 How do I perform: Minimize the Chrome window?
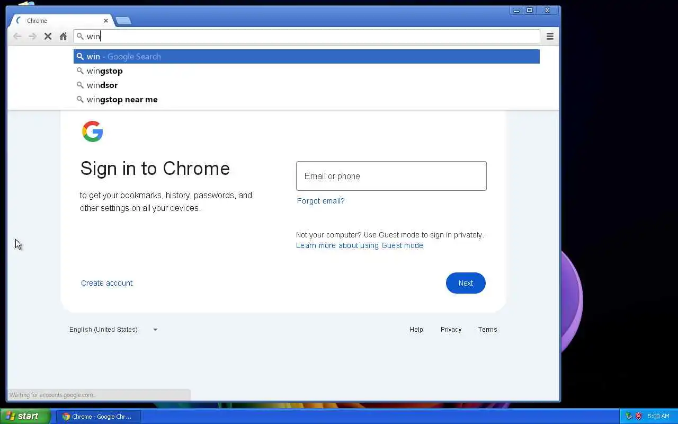click(516, 10)
